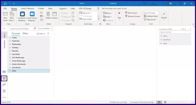The image size is (196, 105).
Task: Switch to normal view in status bar
Action: [159, 102]
